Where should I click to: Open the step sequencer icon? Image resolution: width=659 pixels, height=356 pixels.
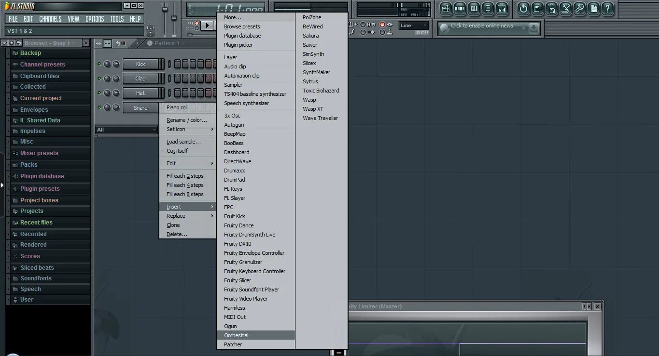[460, 8]
